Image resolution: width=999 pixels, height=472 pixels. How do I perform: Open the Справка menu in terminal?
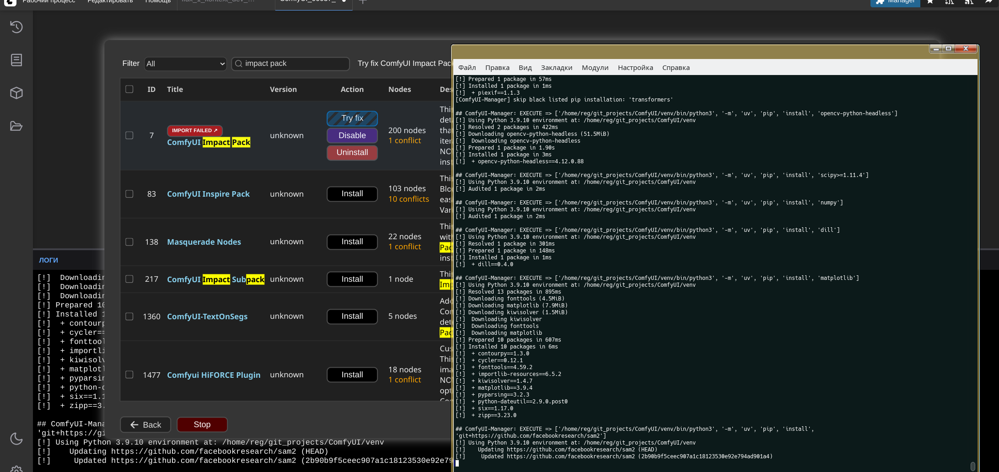pyautogui.click(x=676, y=68)
